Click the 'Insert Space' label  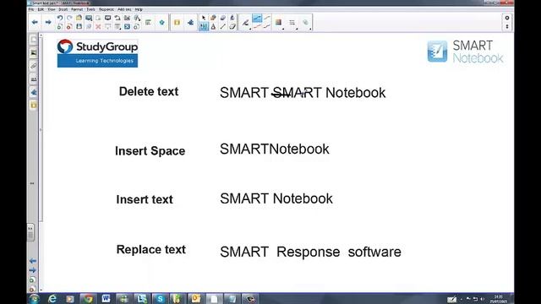pyautogui.click(x=150, y=151)
